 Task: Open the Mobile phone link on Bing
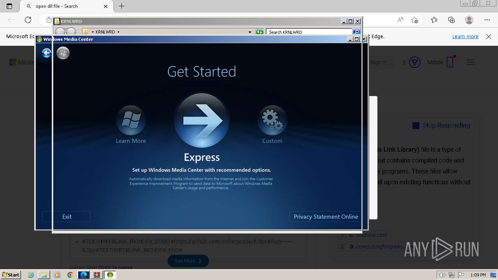tap(440, 62)
